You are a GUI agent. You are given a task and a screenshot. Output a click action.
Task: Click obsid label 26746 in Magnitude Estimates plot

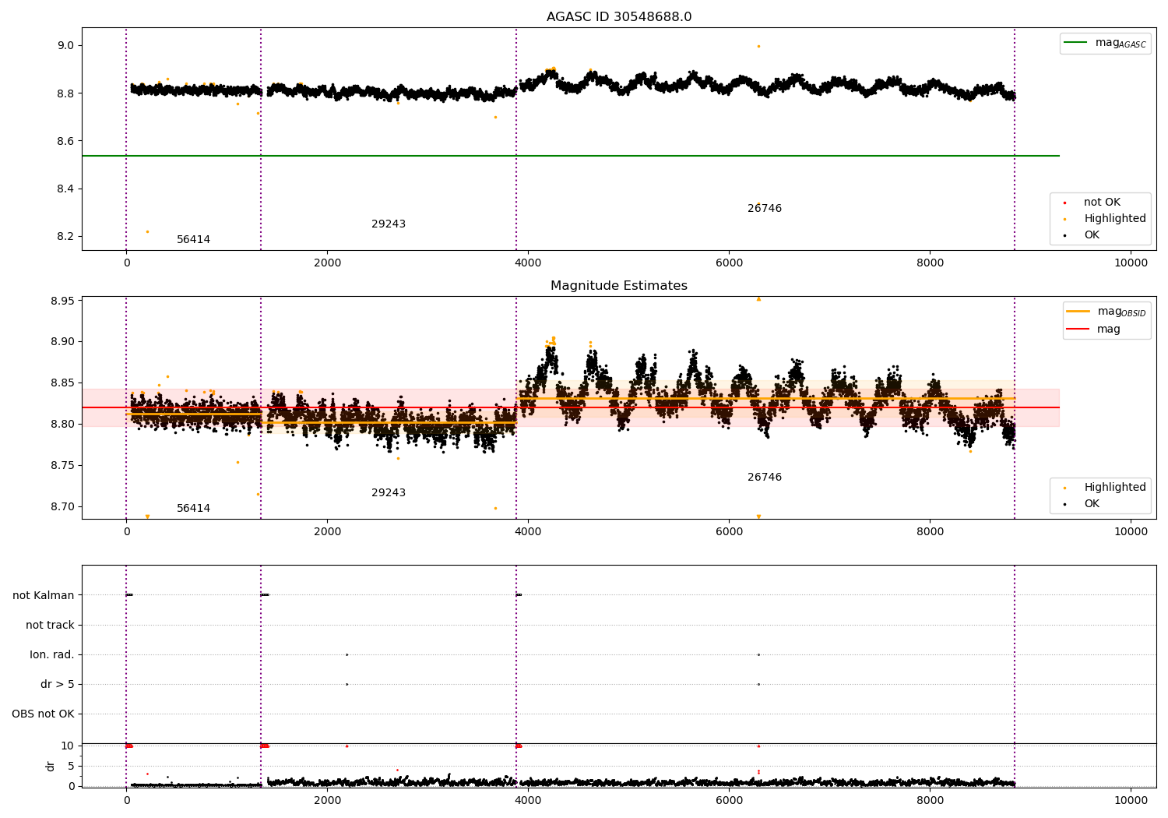tap(765, 478)
